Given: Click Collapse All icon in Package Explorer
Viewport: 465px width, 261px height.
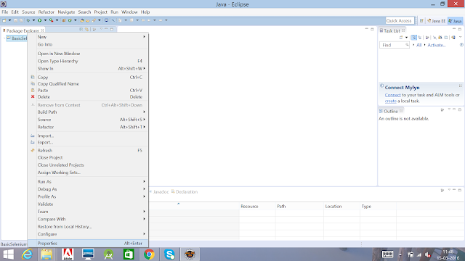Looking at the screenshot, I should tap(81, 29).
